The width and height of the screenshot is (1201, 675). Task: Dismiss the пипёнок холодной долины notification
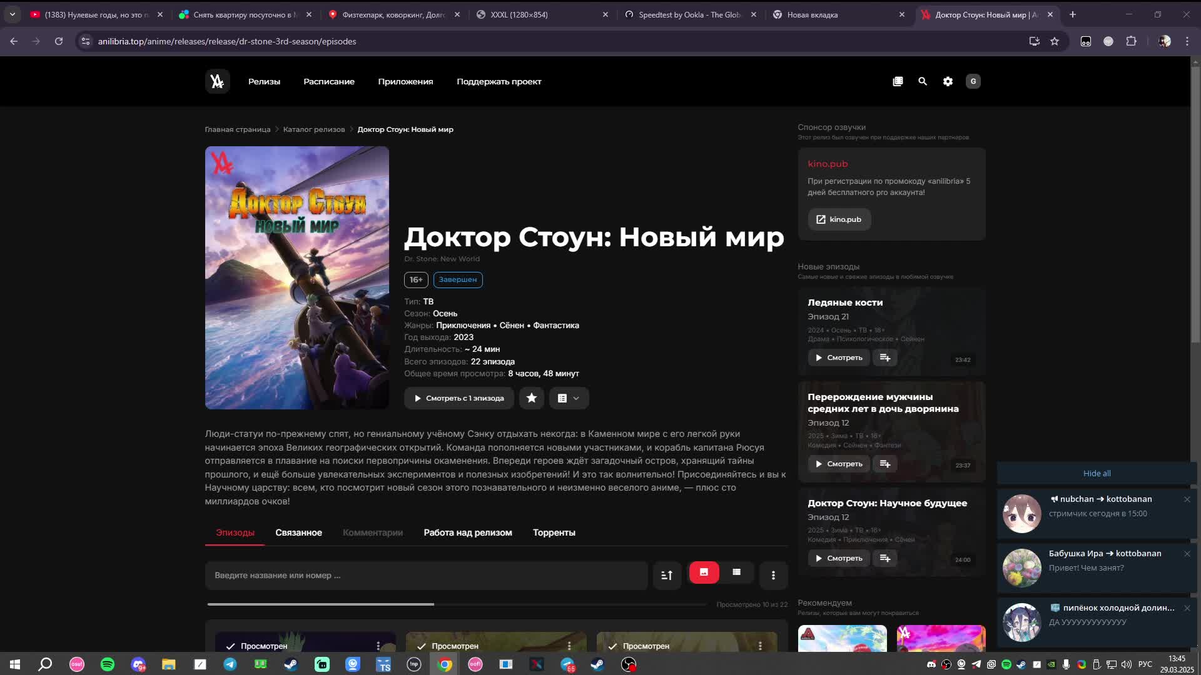1187,608
